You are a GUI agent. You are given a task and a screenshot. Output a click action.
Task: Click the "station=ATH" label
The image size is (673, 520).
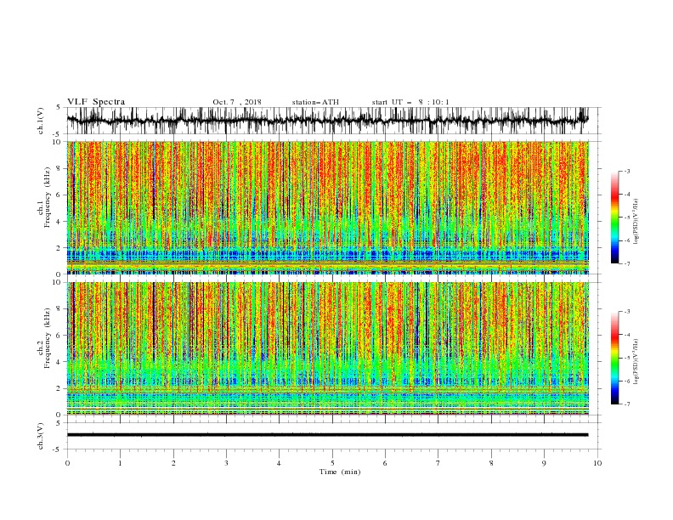click(x=315, y=102)
